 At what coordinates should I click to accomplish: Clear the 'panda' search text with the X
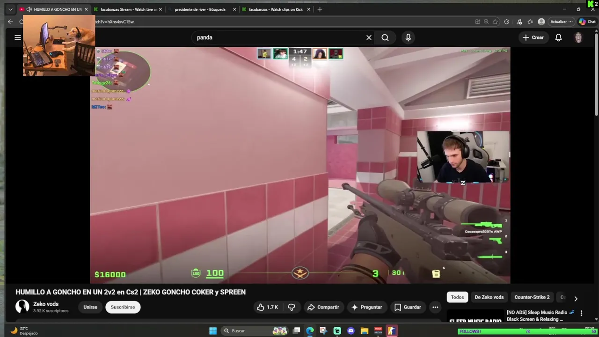(369, 37)
